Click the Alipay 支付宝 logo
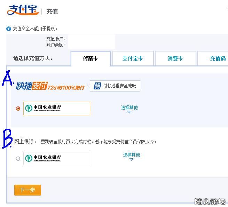The image size is (228, 207). [x=23, y=10]
